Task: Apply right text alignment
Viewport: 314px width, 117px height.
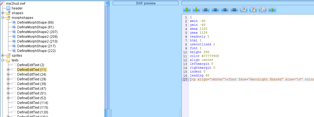Action: pyautogui.click(x=225, y=9)
